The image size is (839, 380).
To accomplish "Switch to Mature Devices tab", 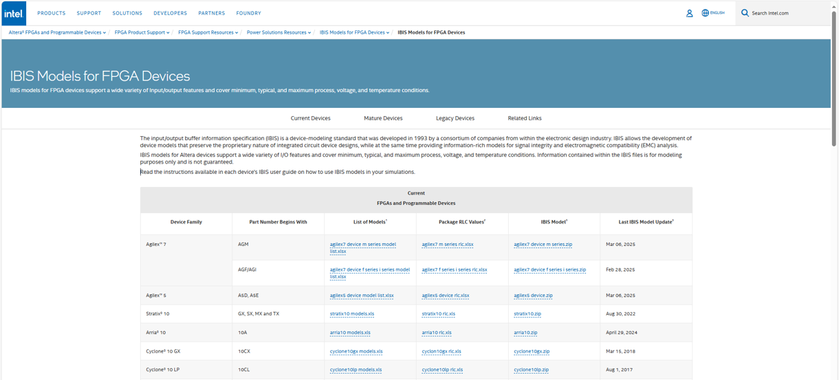I will click(x=383, y=118).
